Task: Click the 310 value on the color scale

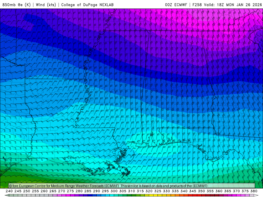Action: 131,191
